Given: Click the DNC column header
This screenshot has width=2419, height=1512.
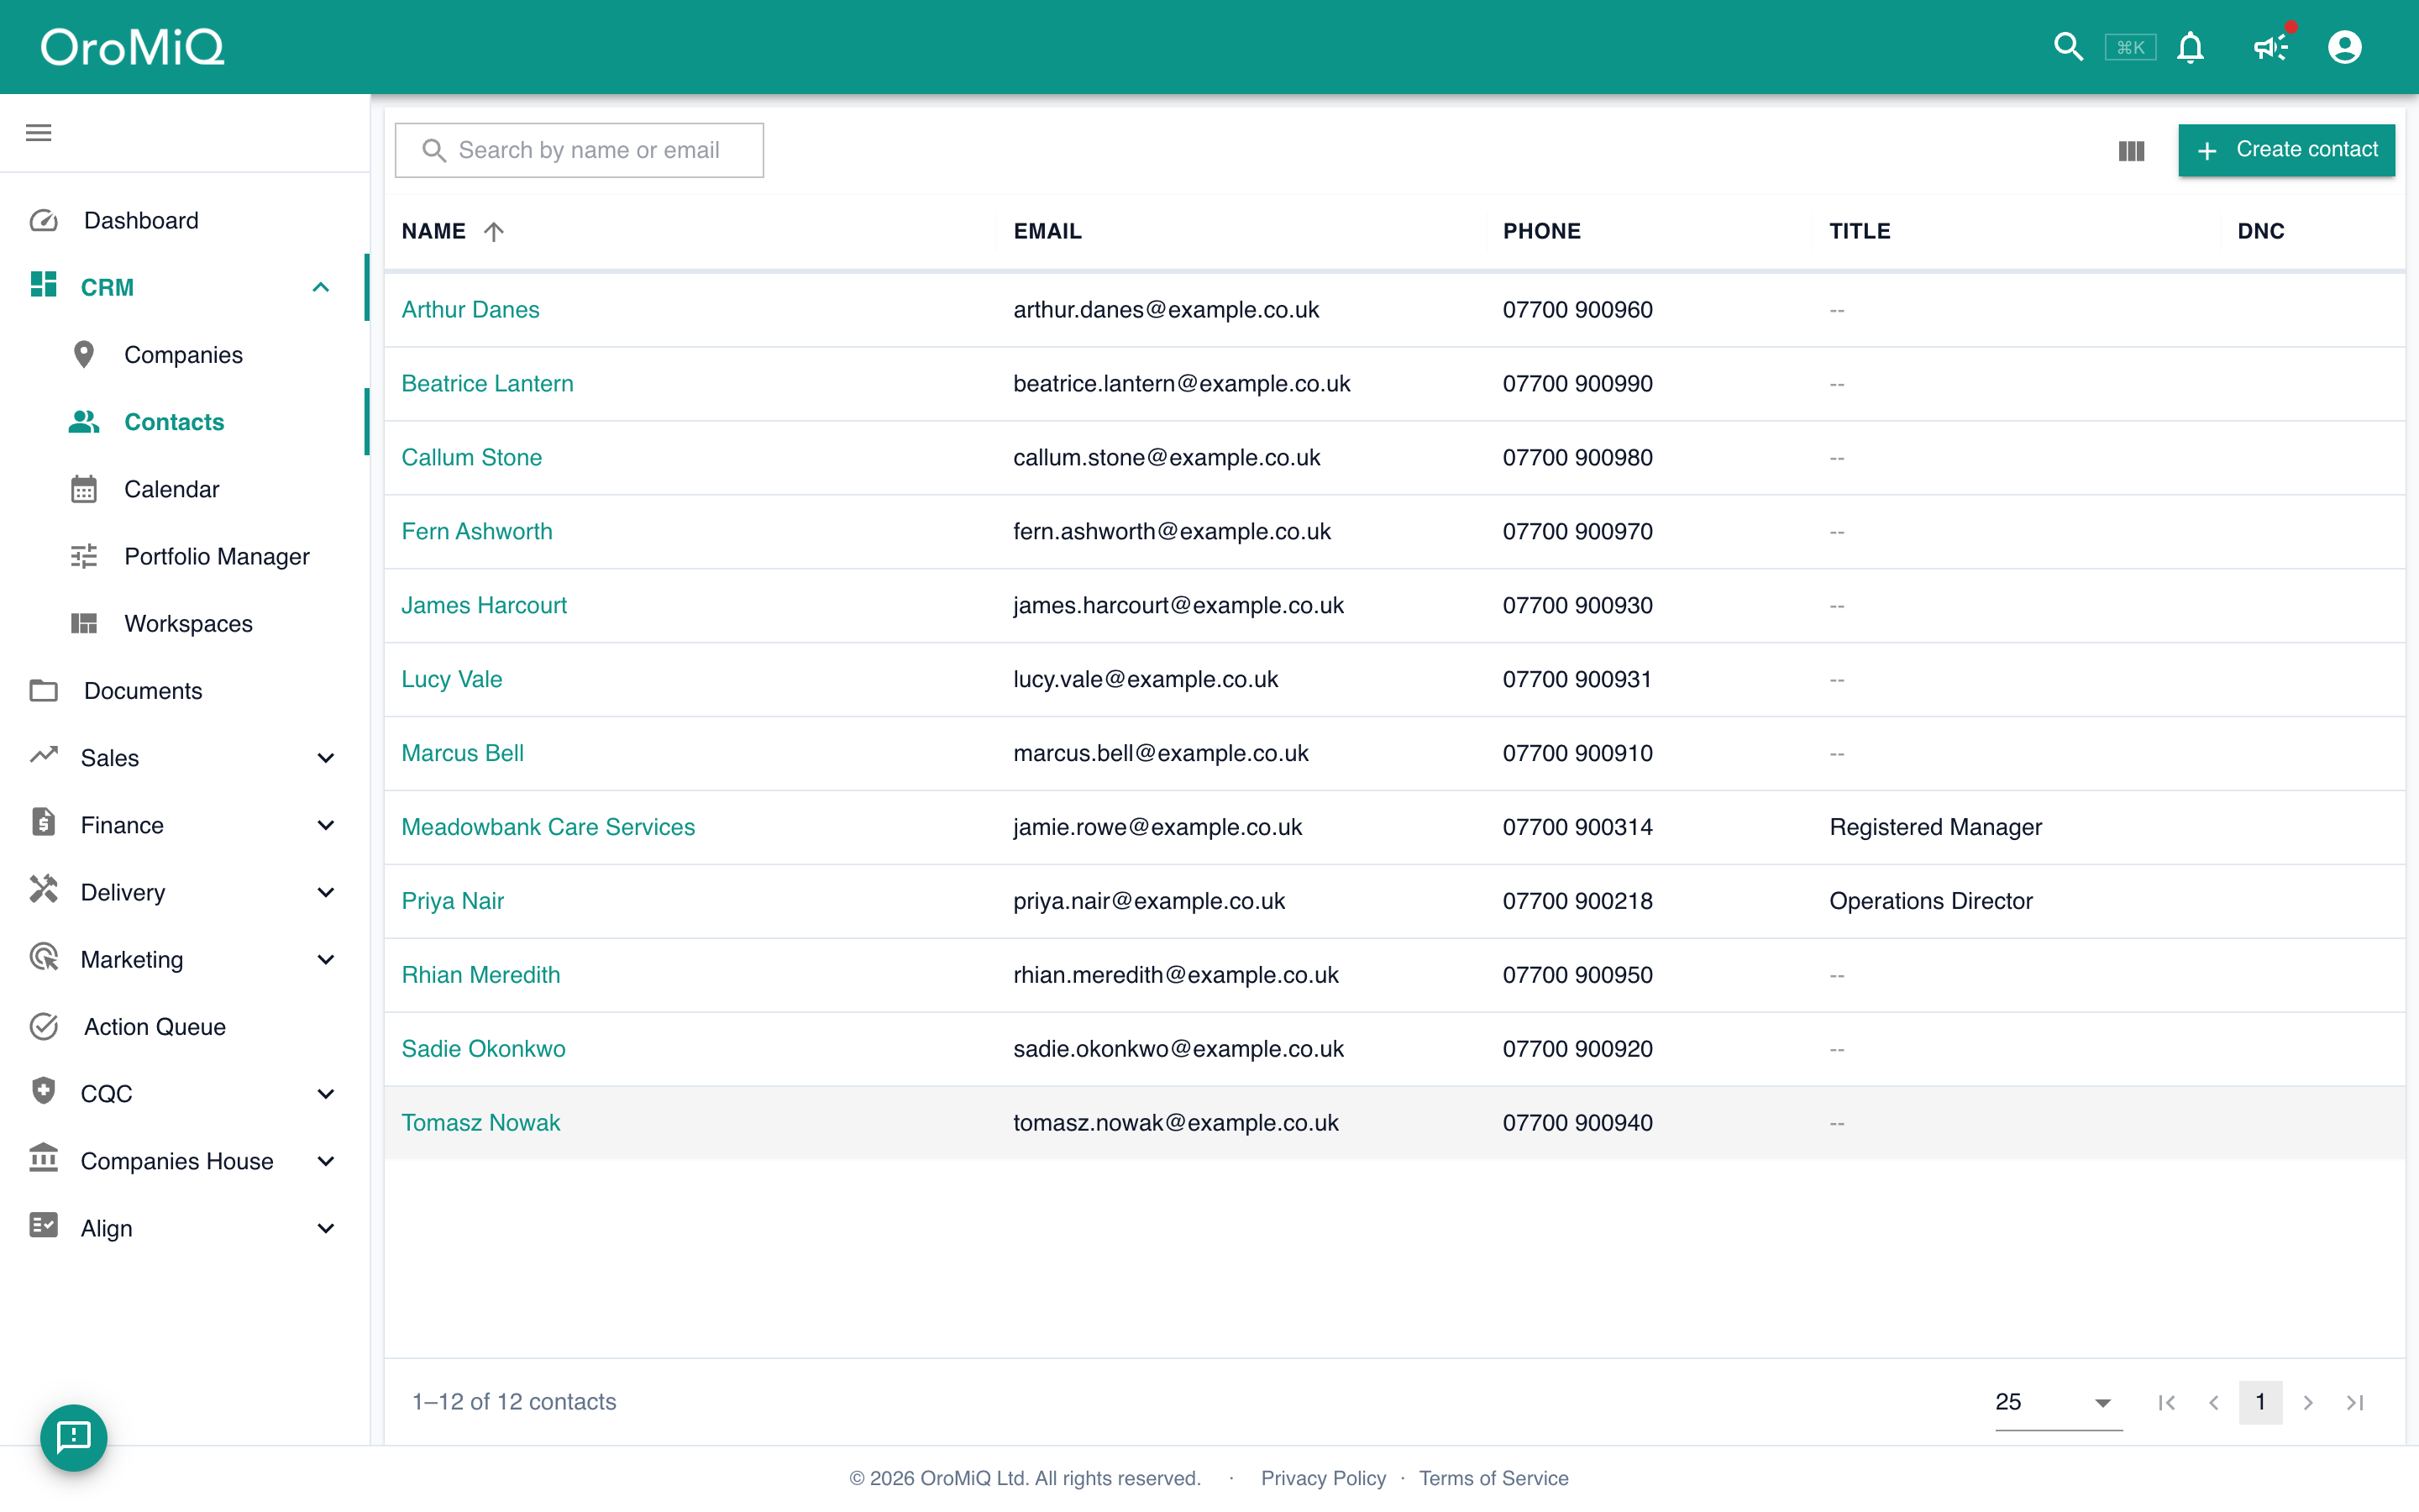Looking at the screenshot, I should 2260,231.
